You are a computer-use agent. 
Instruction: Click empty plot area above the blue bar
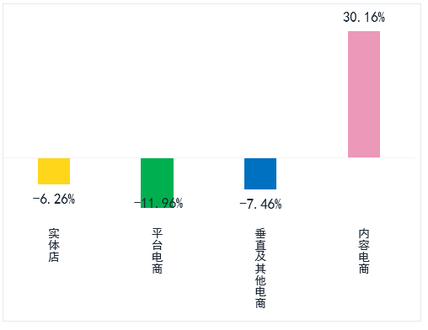point(260,84)
